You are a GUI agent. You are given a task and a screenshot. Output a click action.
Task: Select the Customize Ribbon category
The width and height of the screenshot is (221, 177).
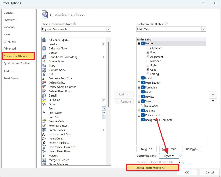[x=18, y=56]
